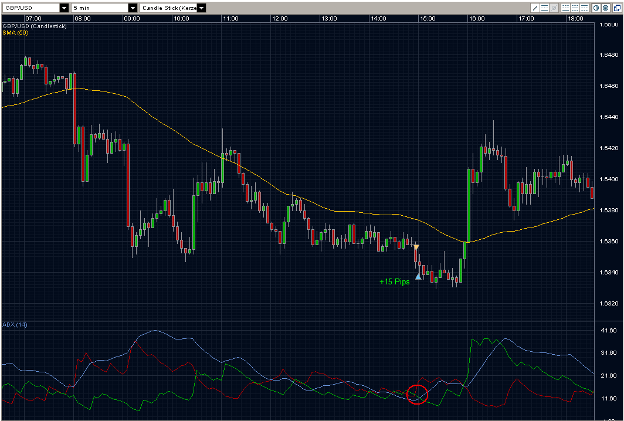Click the 12:00 time axis label
This screenshot has width=624, height=421.
(280, 19)
